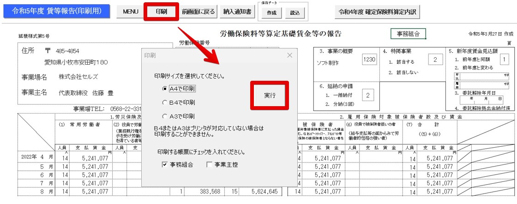Select the 事務組合 cell at top right

coord(408,34)
